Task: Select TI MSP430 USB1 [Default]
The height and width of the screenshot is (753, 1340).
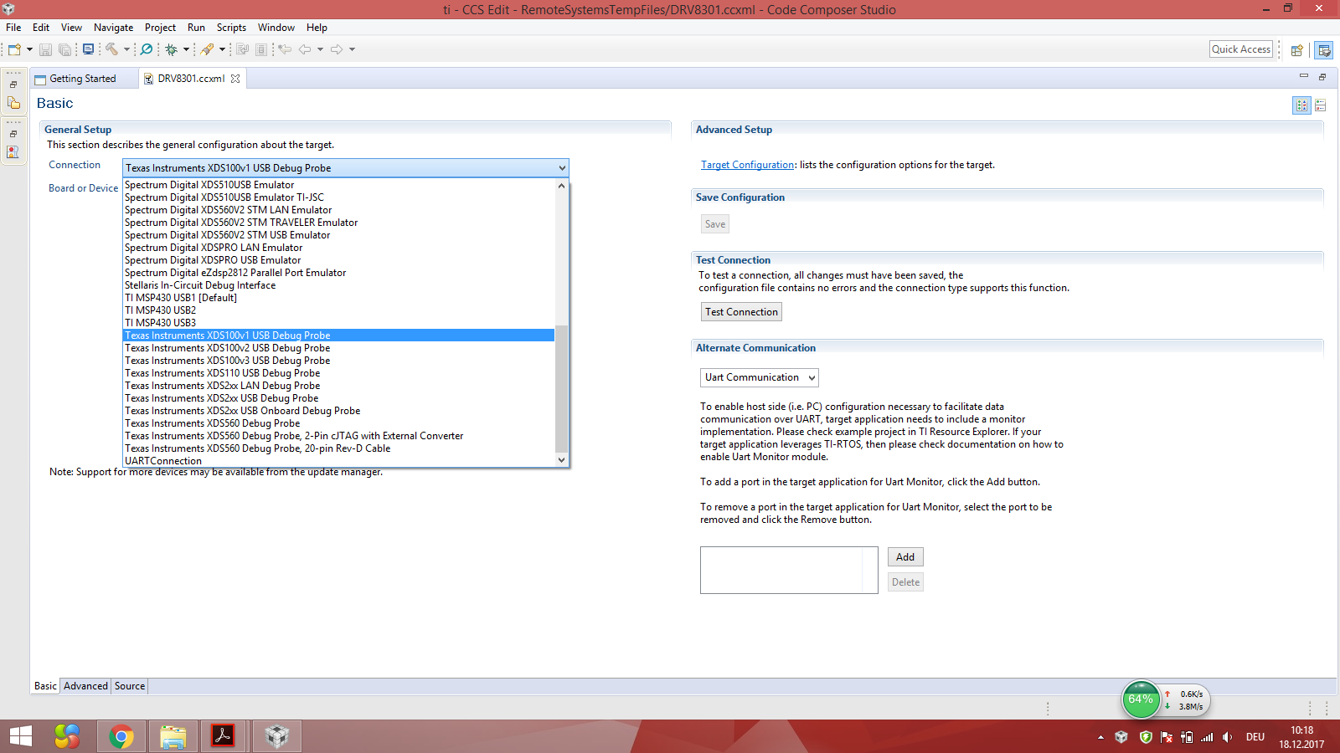Action: tap(338, 298)
